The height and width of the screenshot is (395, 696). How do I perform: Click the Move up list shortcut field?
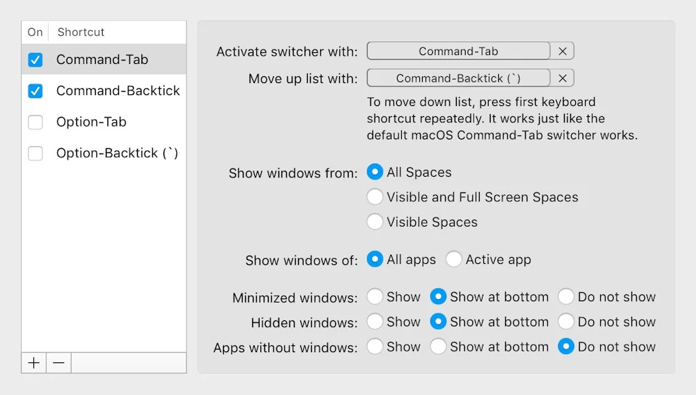coord(458,78)
